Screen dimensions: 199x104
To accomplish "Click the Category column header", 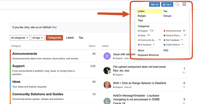I will point(16,46).
